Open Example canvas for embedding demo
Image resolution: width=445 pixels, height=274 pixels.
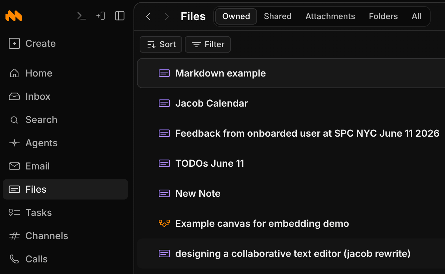291,223
